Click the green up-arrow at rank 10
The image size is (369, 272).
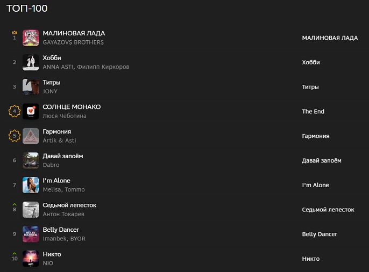(x=15, y=254)
